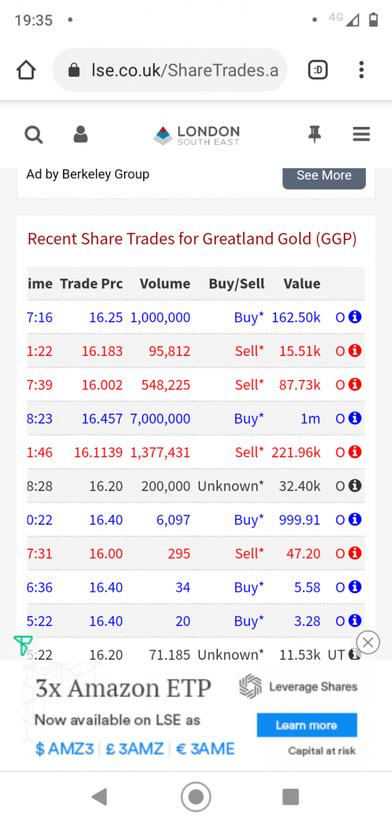Open the browser tab switcher
This screenshot has width=392, height=823.
318,70
